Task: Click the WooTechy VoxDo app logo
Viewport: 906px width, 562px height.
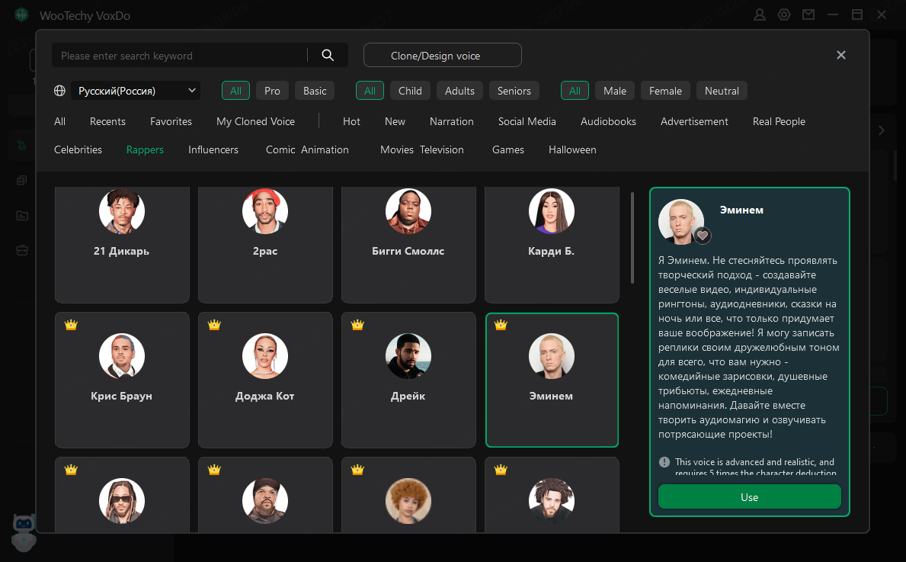Action: [x=21, y=14]
